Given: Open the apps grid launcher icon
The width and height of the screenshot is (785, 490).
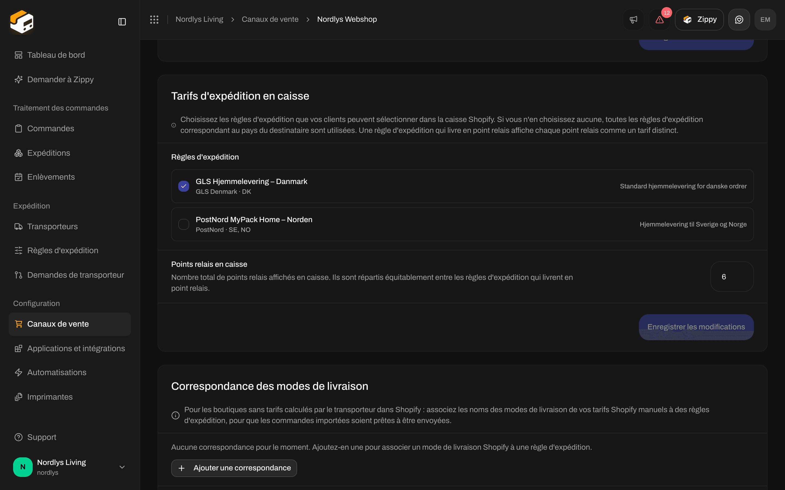Looking at the screenshot, I should tap(154, 19).
